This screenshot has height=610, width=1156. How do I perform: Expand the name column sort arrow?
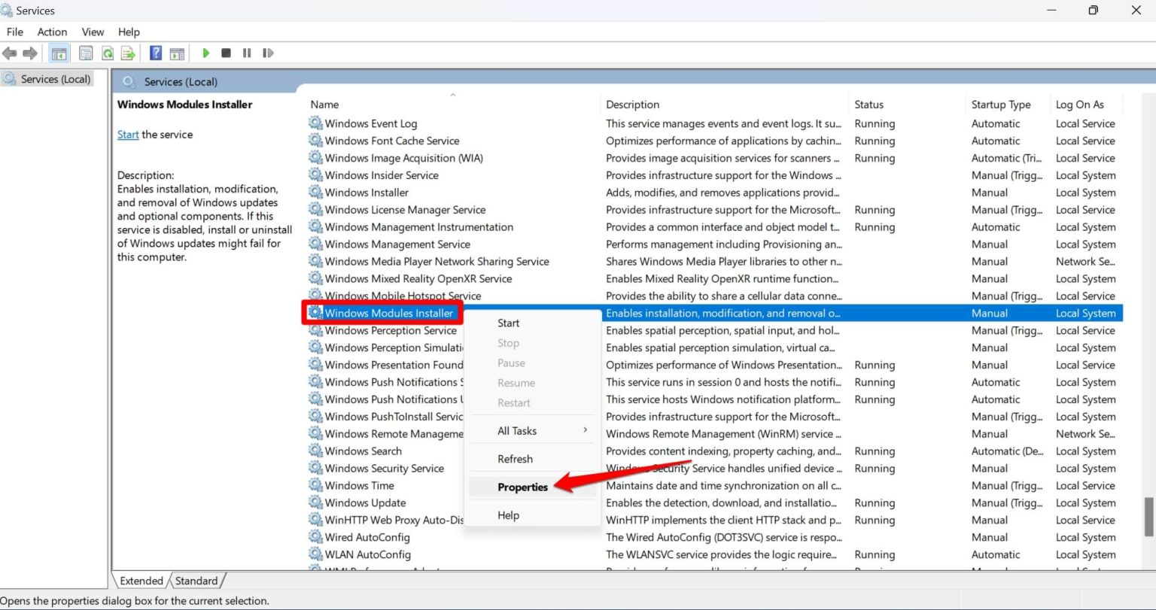(453, 95)
